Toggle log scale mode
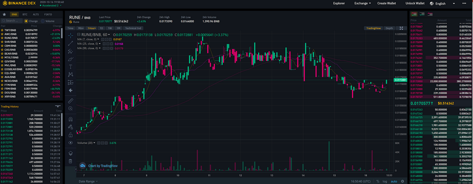 [x=385, y=181]
